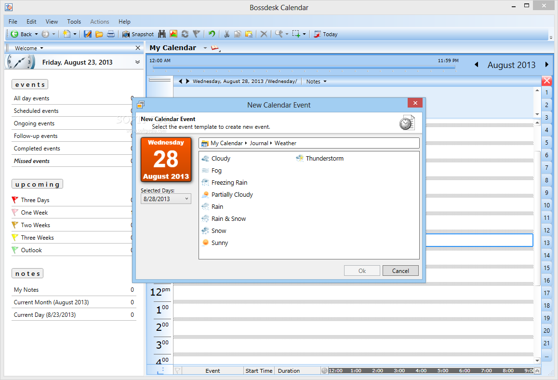
Task: Click the Edit event toolbar icon
Action: pyautogui.click(x=88, y=34)
